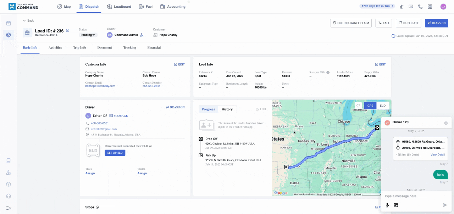The image size is (454, 214).
Task: Click the map refresh icon
Action: (x=359, y=106)
